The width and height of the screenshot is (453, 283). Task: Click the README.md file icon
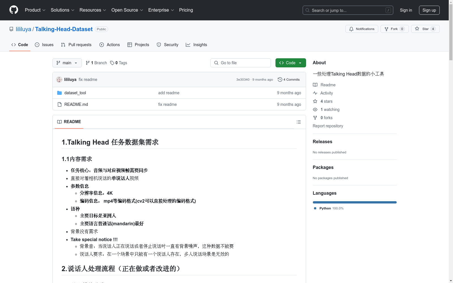(59, 104)
